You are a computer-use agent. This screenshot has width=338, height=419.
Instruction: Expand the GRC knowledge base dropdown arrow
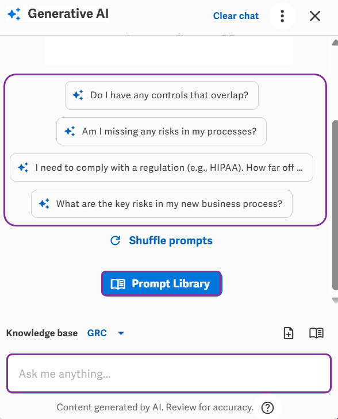pyautogui.click(x=121, y=333)
